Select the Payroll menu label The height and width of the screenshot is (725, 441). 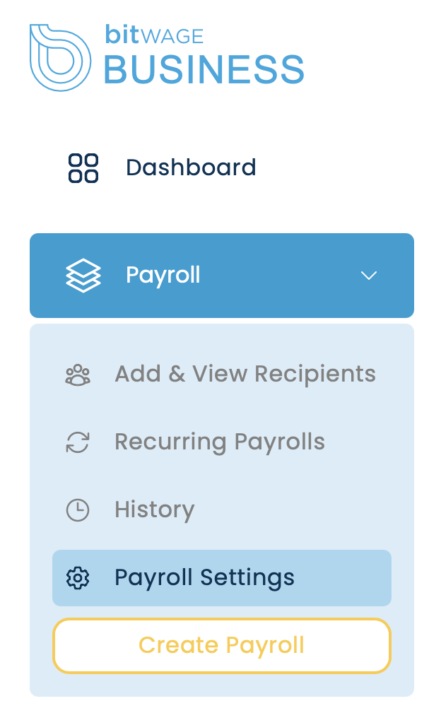click(163, 275)
